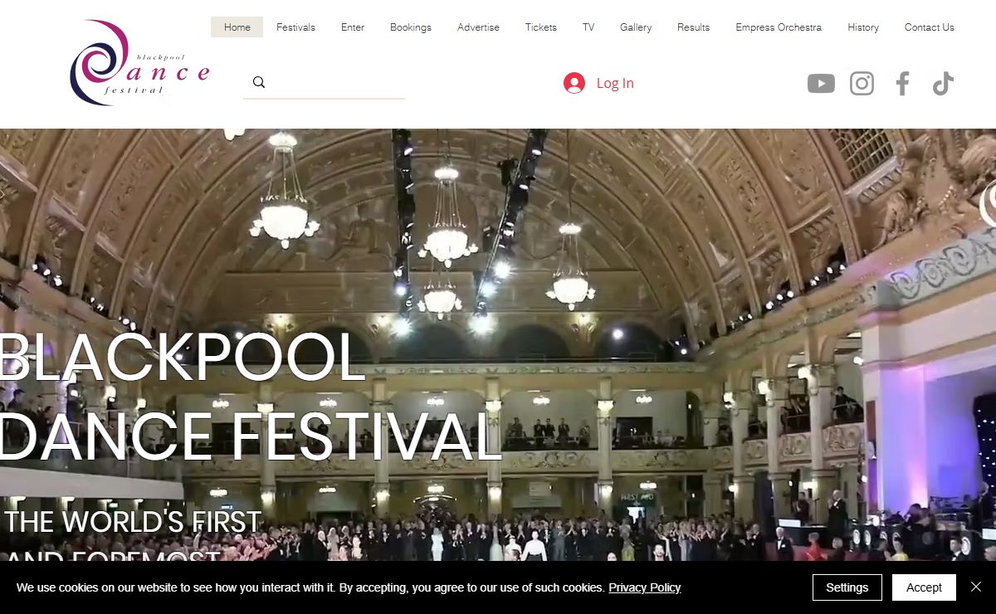Select the TV menu item
The height and width of the screenshot is (614, 996).
pos(588,27)
